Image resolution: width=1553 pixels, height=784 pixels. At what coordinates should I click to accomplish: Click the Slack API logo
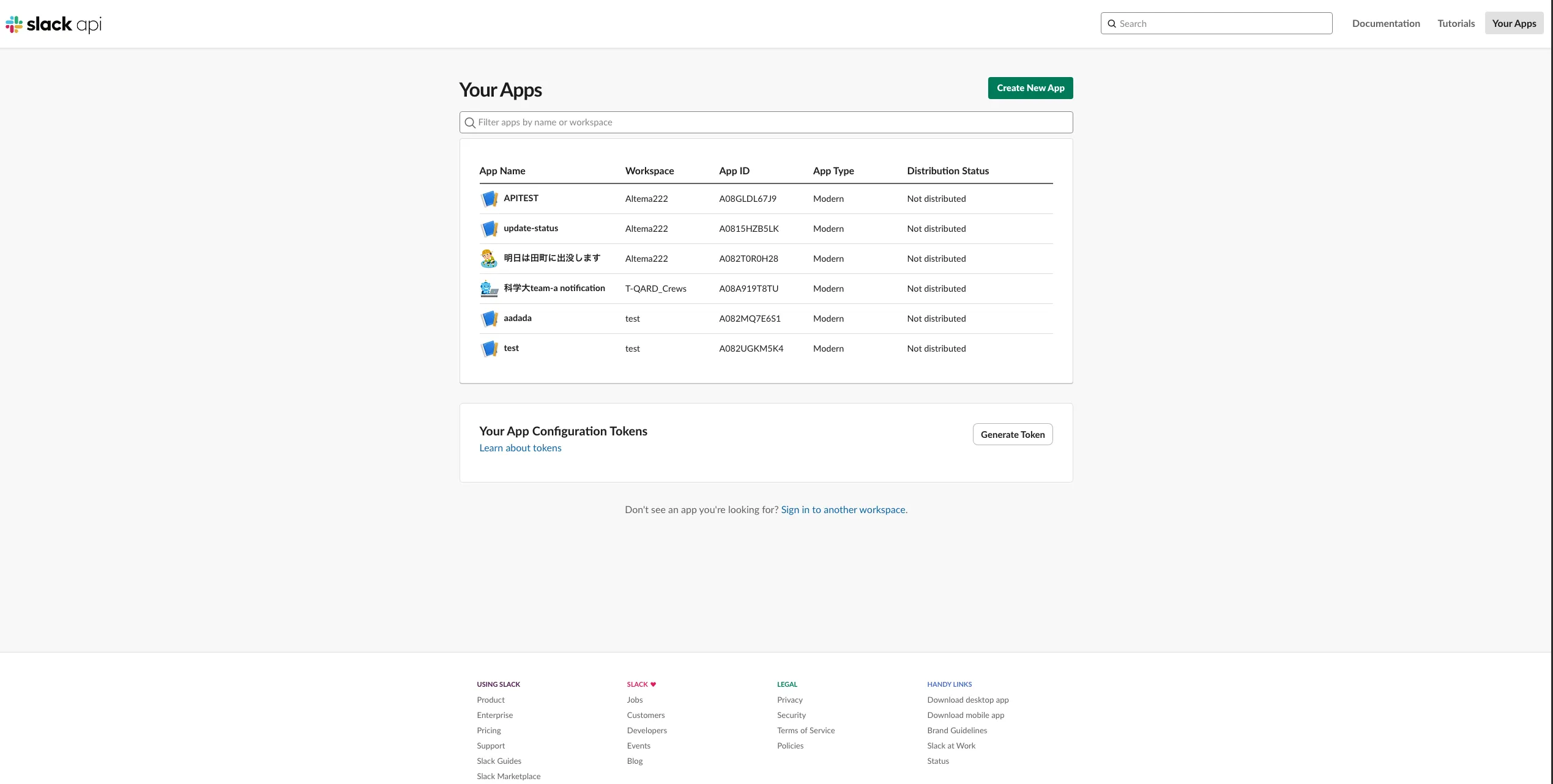coord(54,24)
